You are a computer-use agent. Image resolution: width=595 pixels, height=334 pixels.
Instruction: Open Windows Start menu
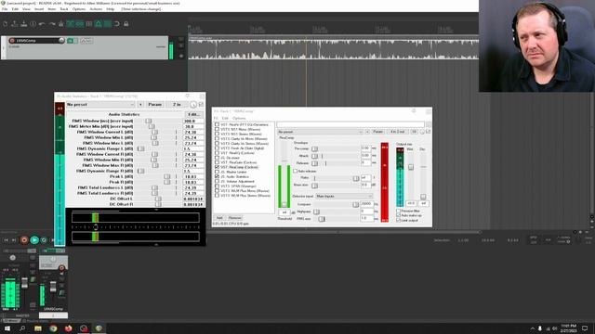click(x=7, y=328)
